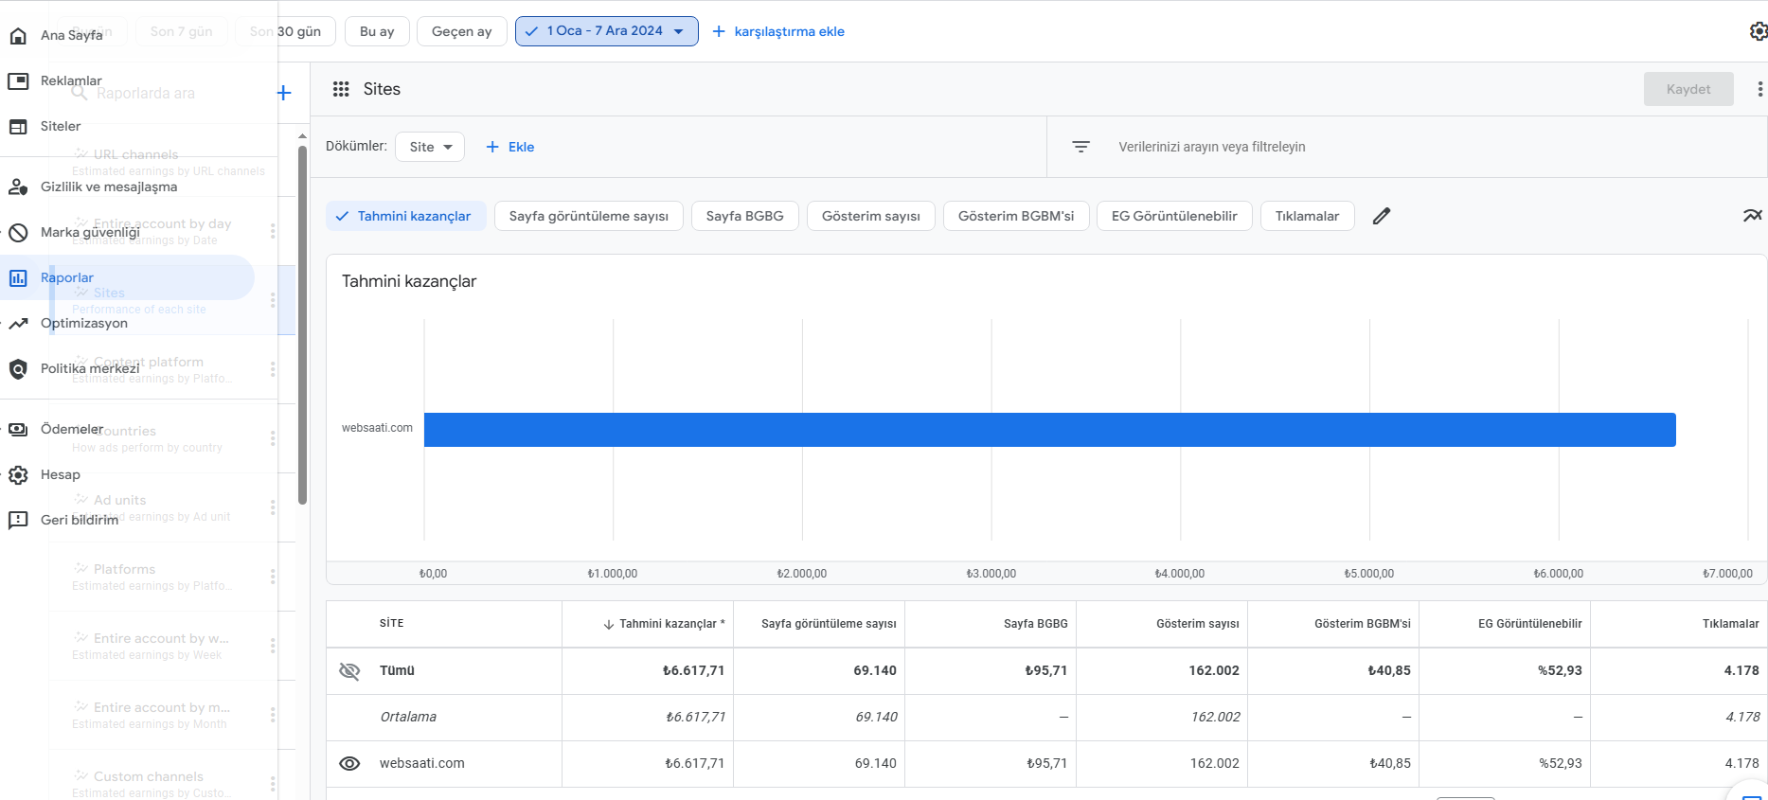Screen dimensions: 1768x800
Task: Open settings gear at top right
Action: click(1759, 31)
